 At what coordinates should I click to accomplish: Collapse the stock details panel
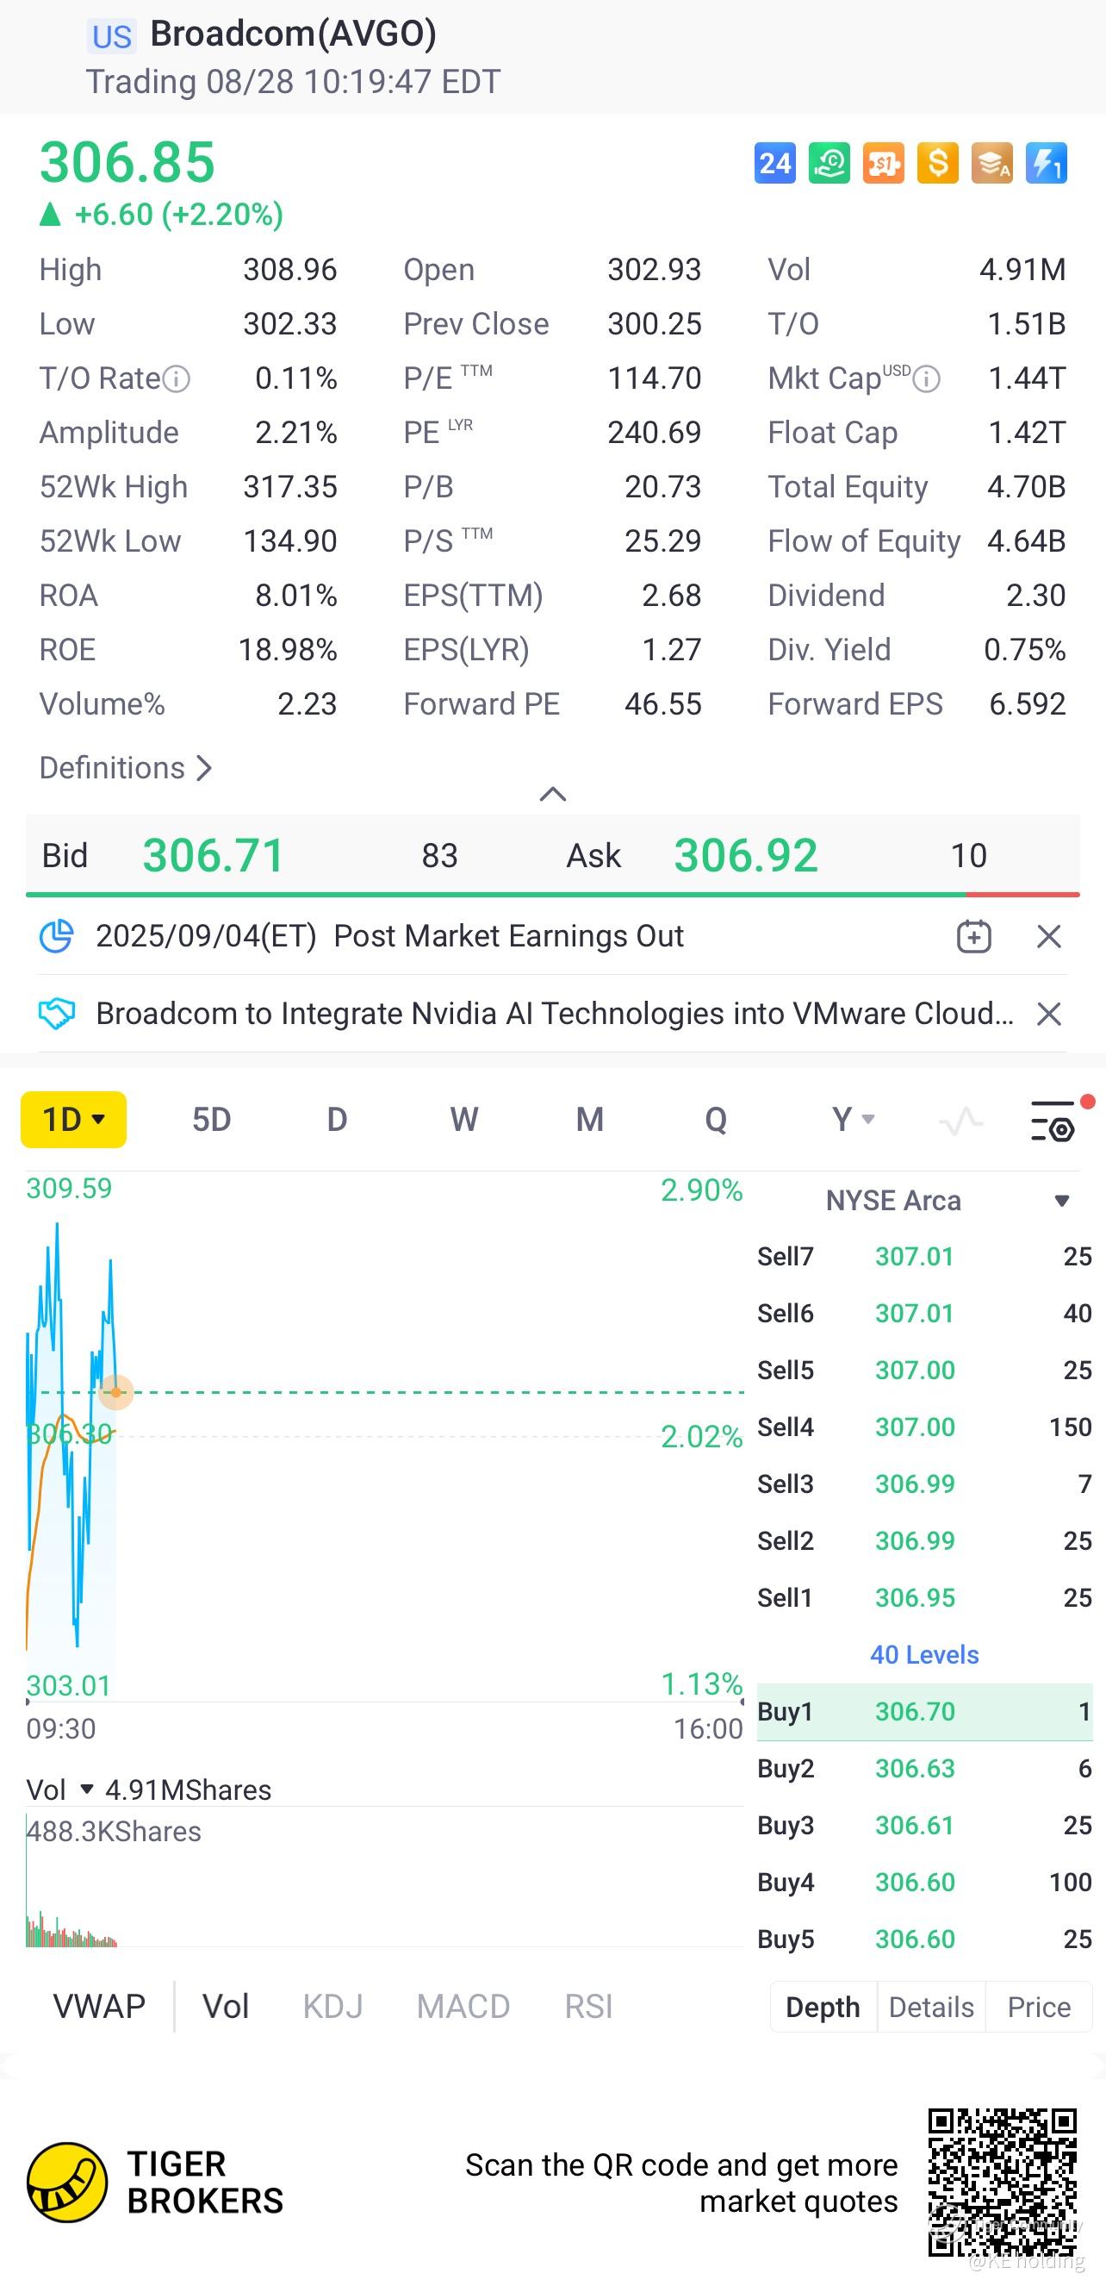click(x=552, y=793)
